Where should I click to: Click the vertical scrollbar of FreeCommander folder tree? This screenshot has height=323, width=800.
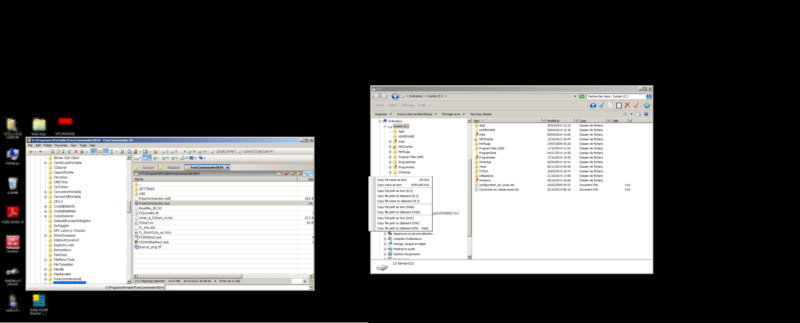(129, 207)
